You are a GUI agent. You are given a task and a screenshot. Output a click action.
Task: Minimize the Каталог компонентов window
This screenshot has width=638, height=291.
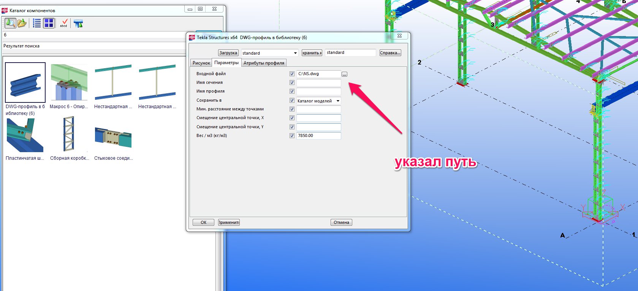click(190, 9)
